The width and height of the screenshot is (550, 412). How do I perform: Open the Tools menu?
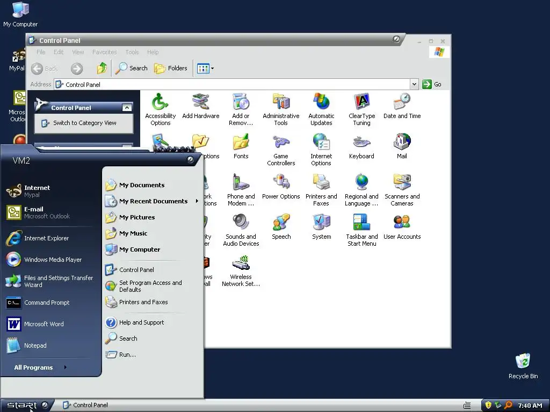pos(132,52)
